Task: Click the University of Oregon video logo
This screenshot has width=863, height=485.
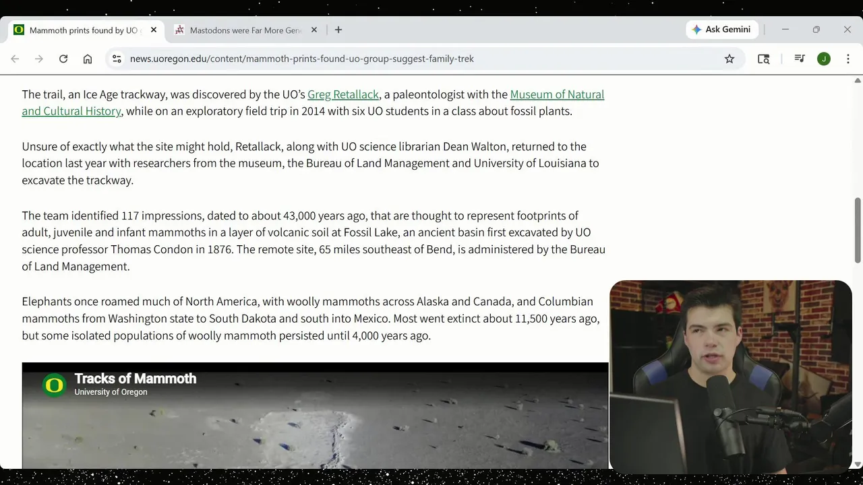Action: [54, 385]
